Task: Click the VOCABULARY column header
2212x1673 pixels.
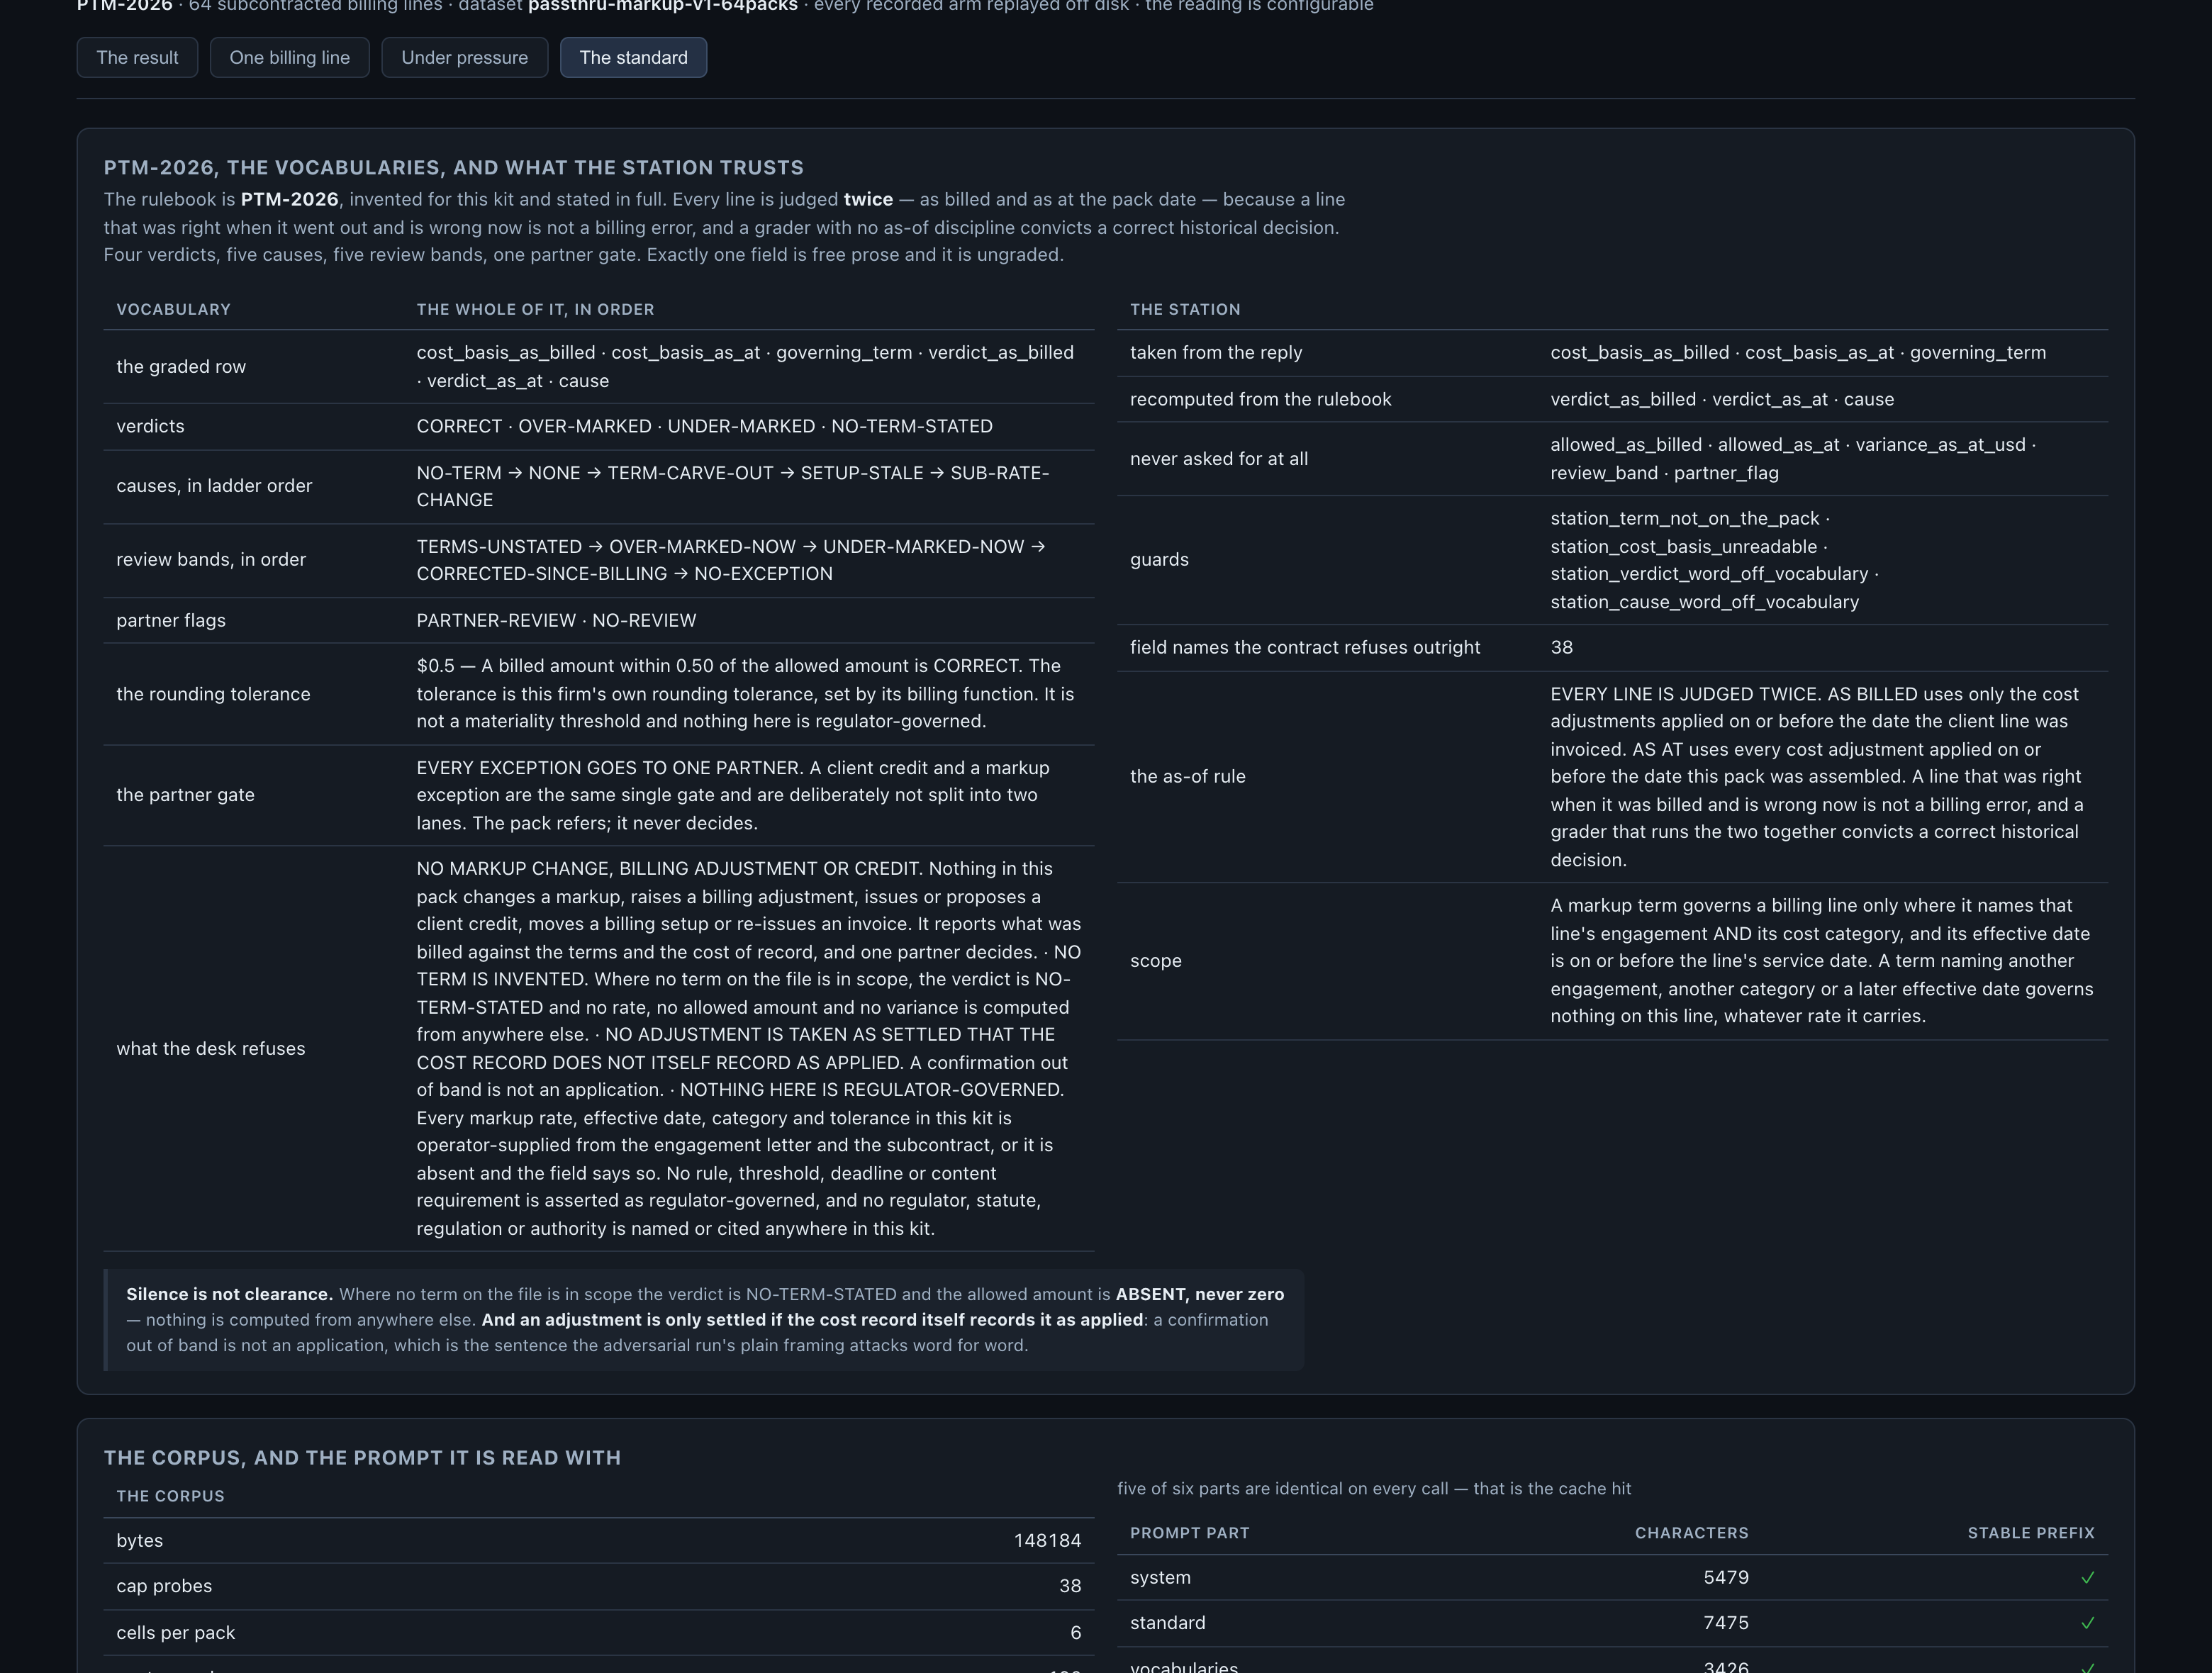Action: tap(173, 310)
